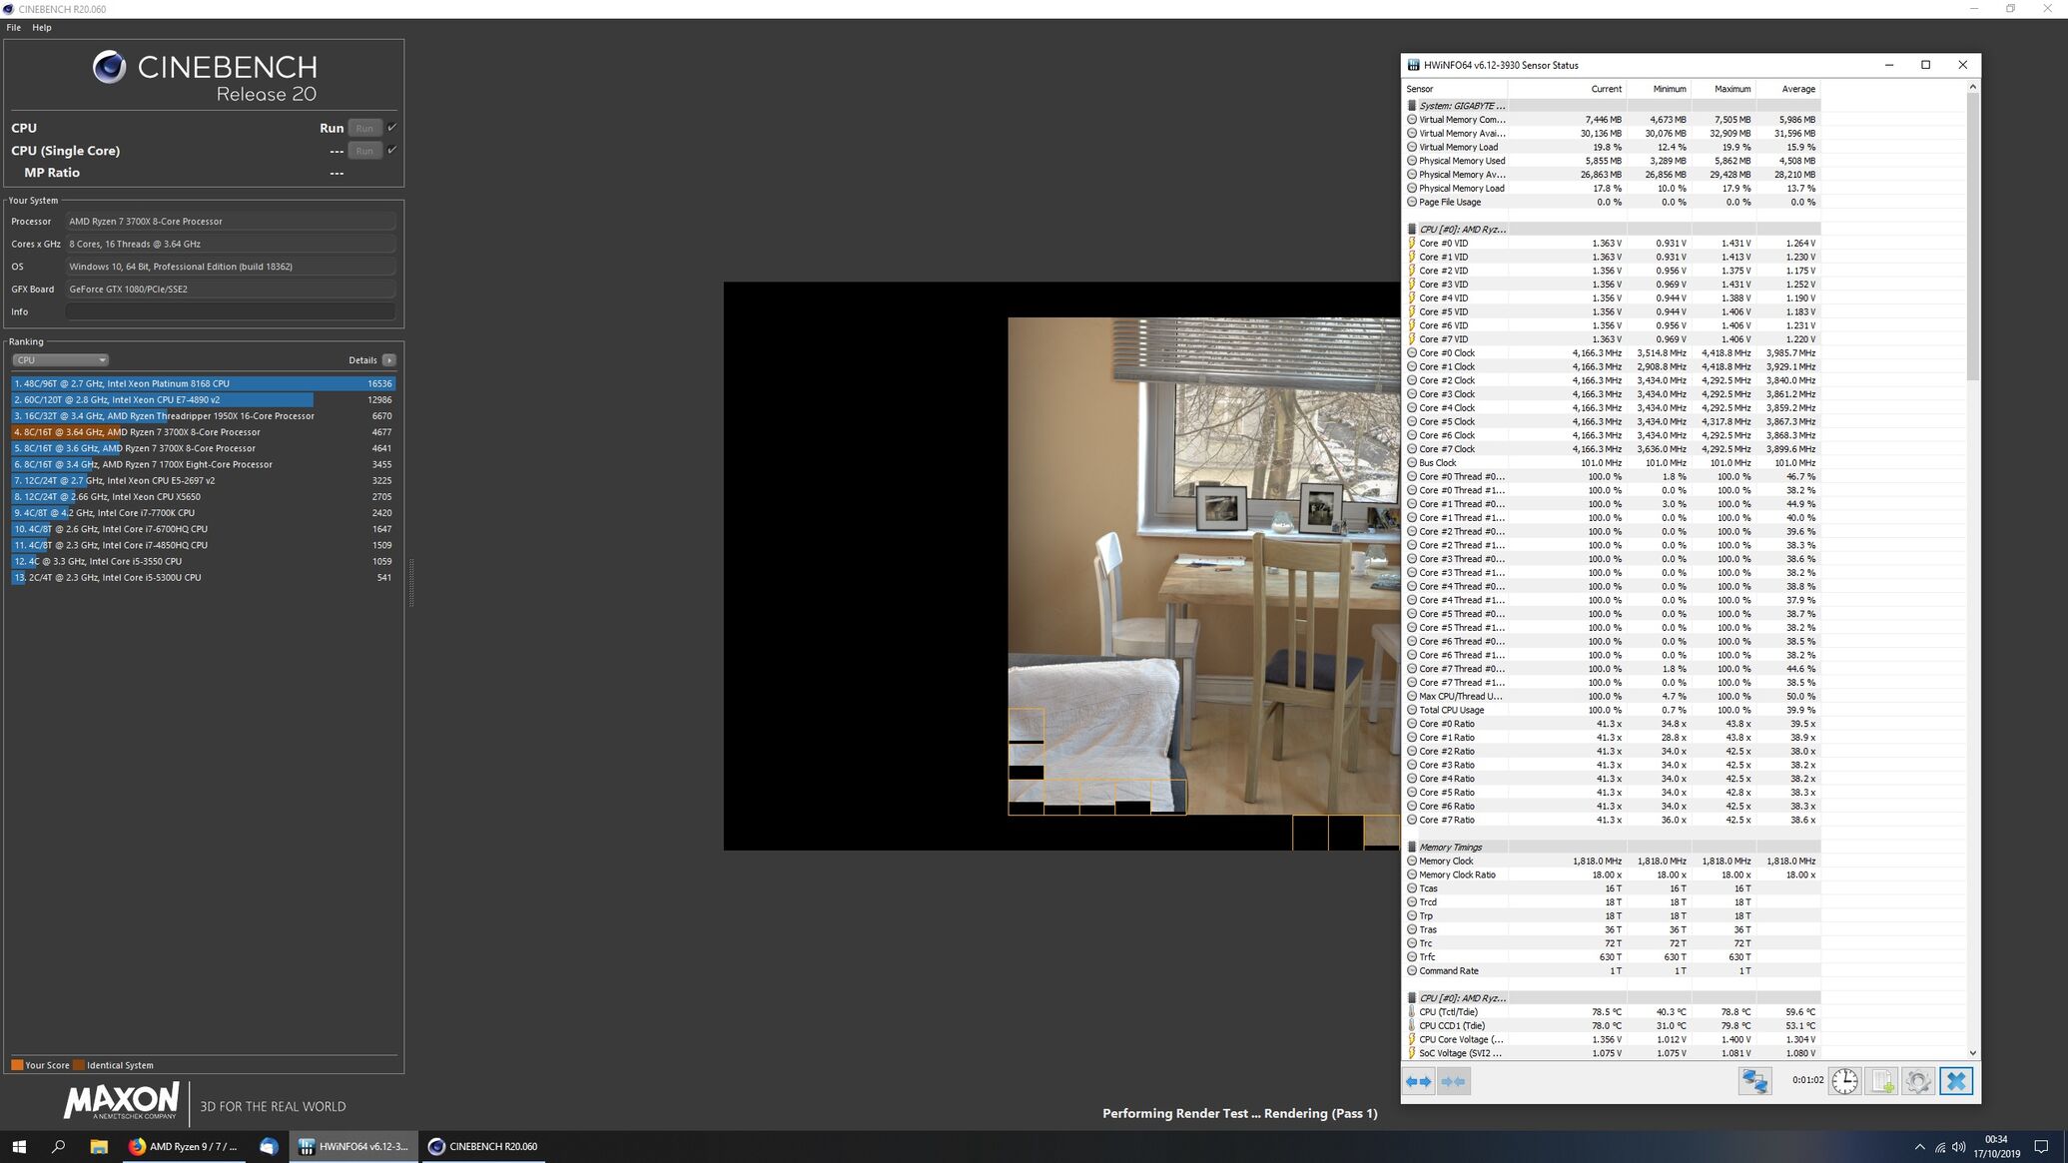Select the Command Rate row

click(1611, 970)
